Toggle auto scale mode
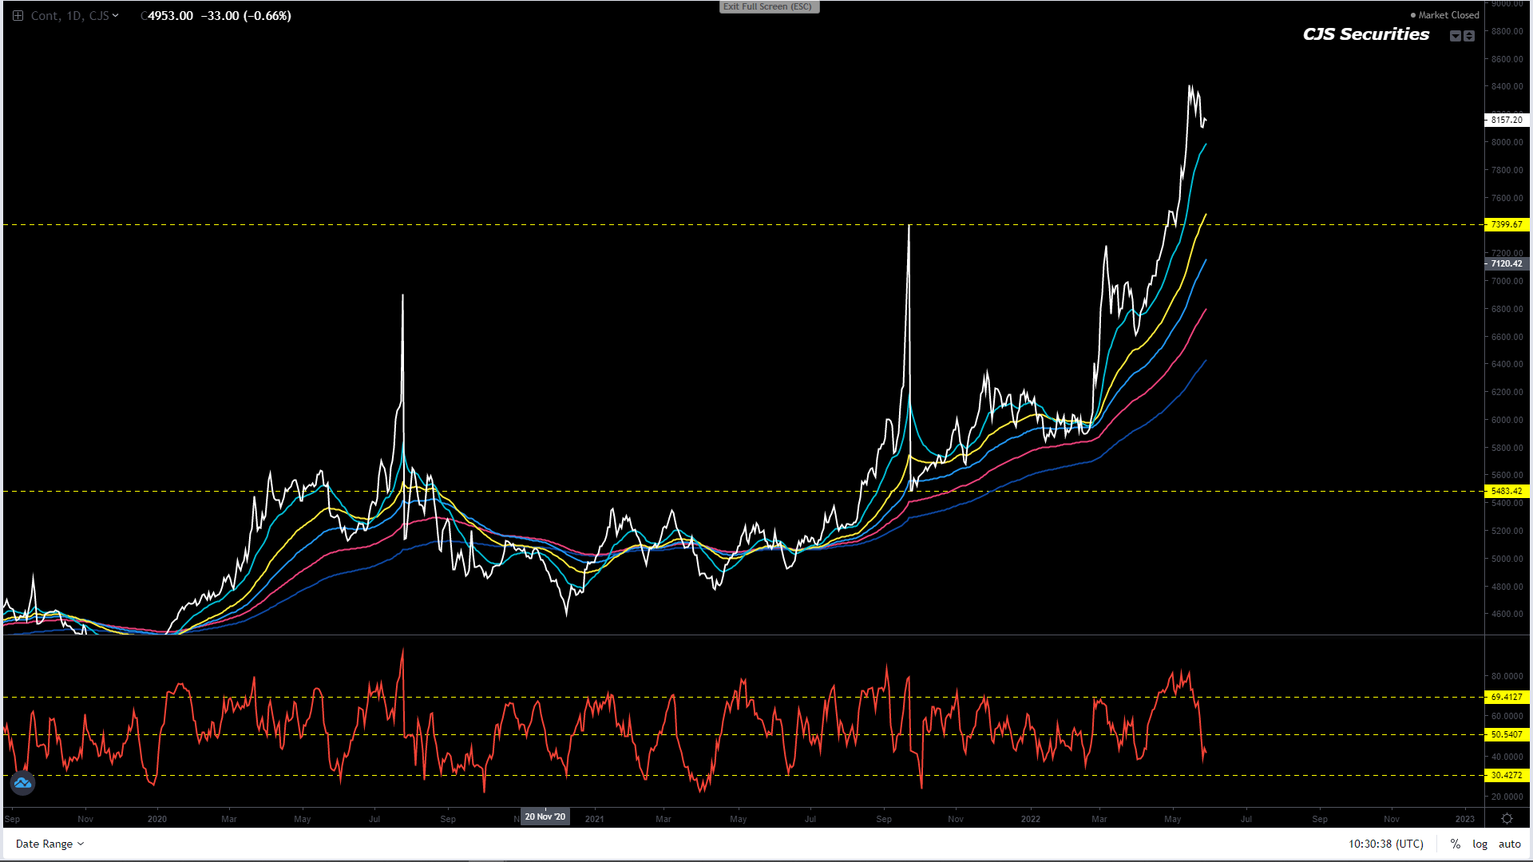The height and width of the screenshot is (862, 1533). coord(1509,844)
